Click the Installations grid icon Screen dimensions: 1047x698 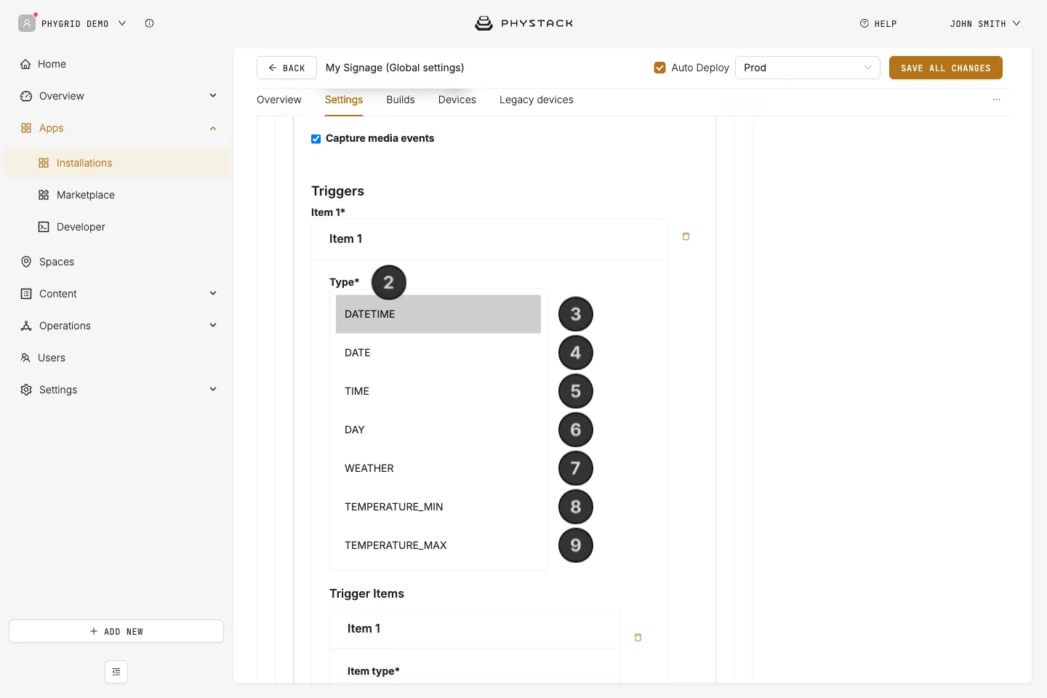(x=44, y=163)
